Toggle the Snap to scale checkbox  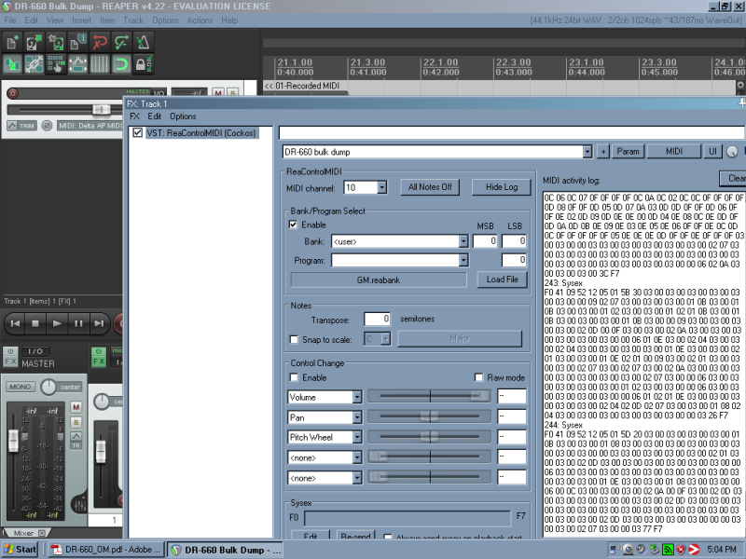pos(294,339)
